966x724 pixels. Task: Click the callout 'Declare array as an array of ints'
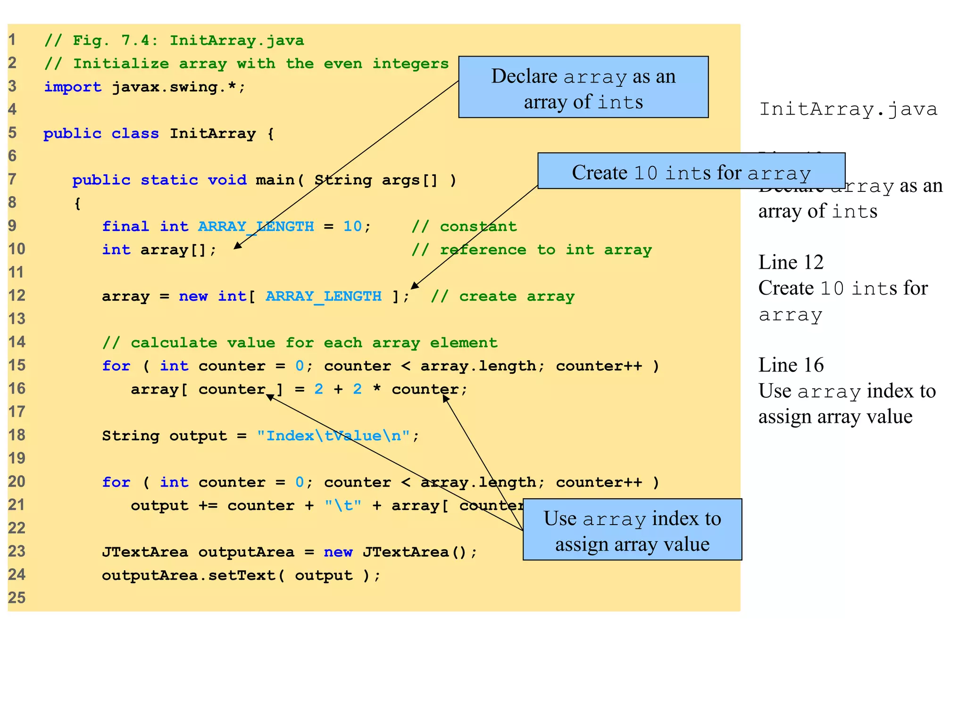click(583, 87)
